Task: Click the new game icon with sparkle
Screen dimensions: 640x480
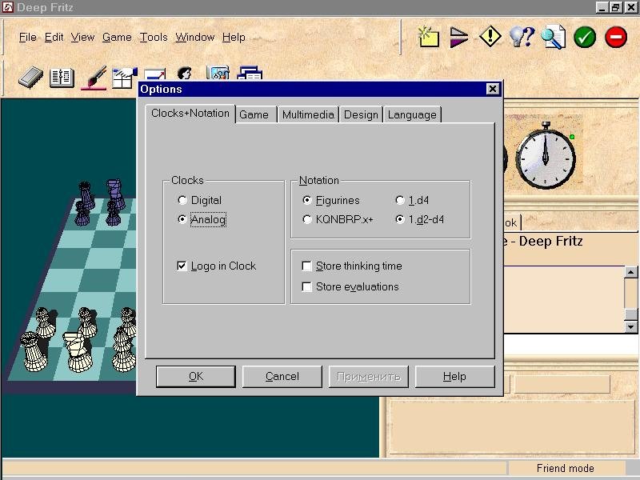Action: (x=429, y=37)
